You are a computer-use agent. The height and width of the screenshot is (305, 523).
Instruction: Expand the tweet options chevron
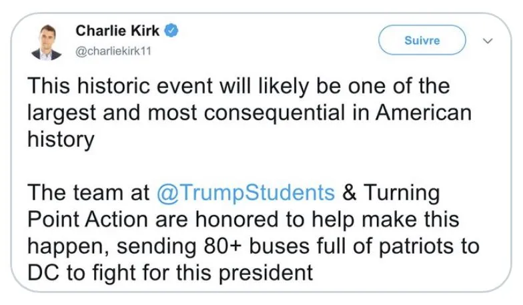[x=487, y=41]
